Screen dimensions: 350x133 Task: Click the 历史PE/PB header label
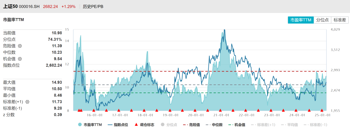[94, 6]
